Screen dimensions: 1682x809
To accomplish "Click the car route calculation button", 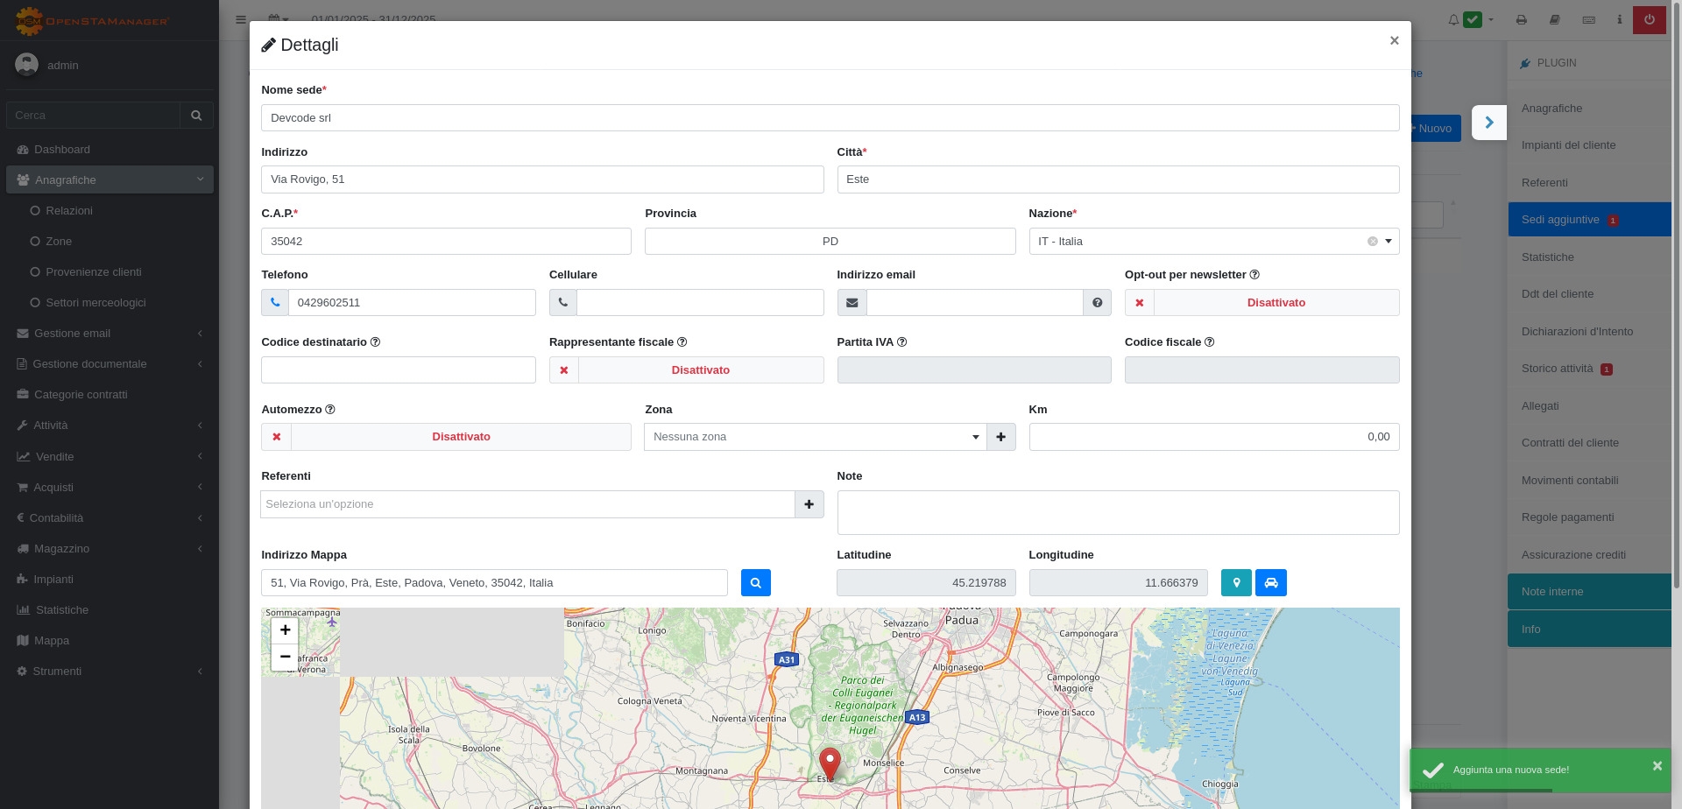I will point(1270,583).
